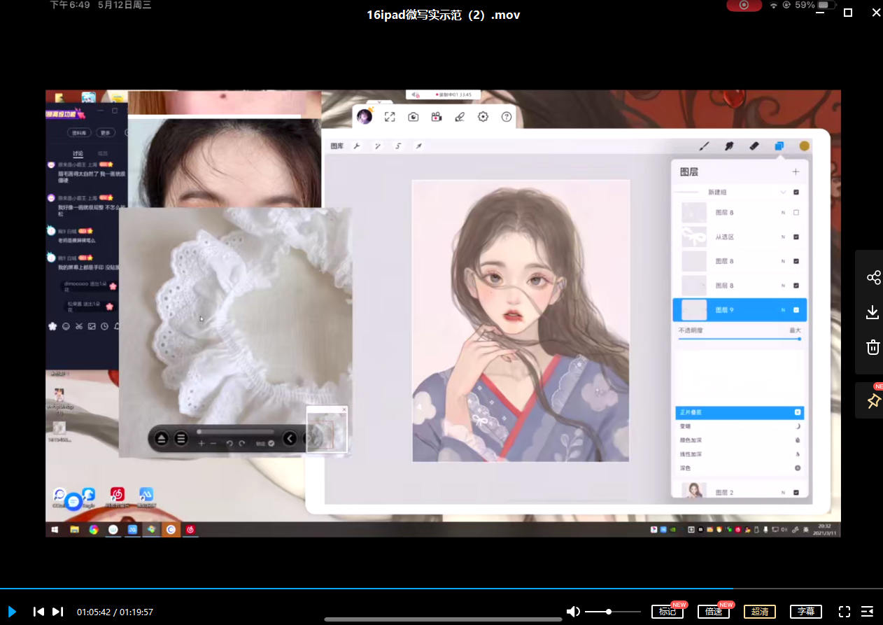Screen dimensions: 883x625
Task: Enter fullscreen mode in video player
Action: click(x=844, y=612)
